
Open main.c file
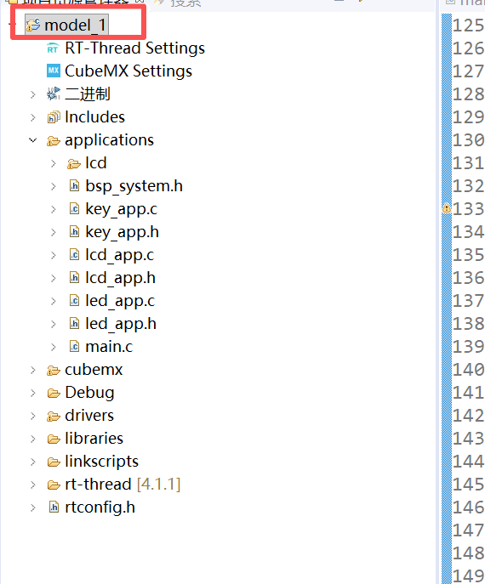coord(109,347)
